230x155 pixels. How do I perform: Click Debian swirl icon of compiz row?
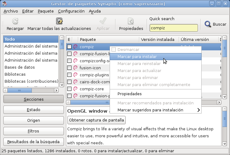(x=75, y=47)
